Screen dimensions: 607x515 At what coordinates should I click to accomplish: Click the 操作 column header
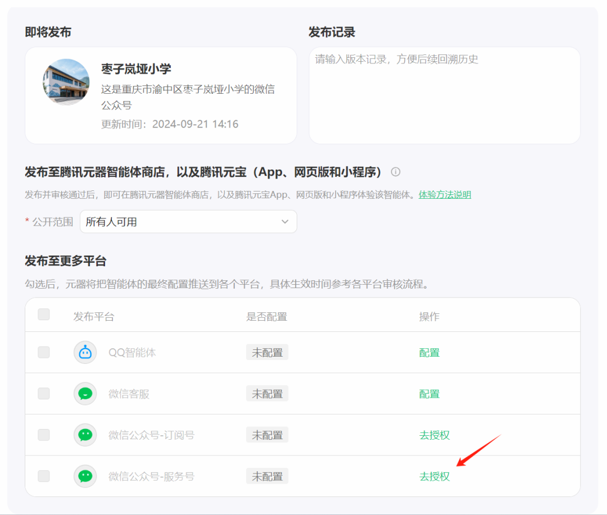[429, 316]
